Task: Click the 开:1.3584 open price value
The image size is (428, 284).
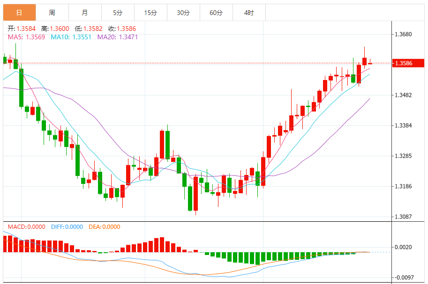Action: pos(22,29)
